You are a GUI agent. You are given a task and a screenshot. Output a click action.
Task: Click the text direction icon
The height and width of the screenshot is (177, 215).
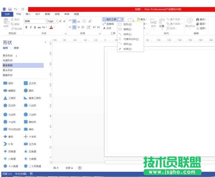click(89, 27)
